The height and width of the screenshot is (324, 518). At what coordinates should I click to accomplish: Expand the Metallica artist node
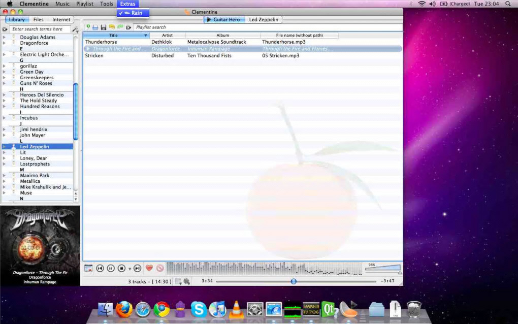coord(4,181)
